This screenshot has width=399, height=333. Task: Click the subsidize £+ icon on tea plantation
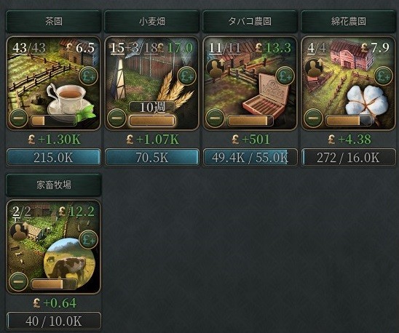tap(88, 76)
